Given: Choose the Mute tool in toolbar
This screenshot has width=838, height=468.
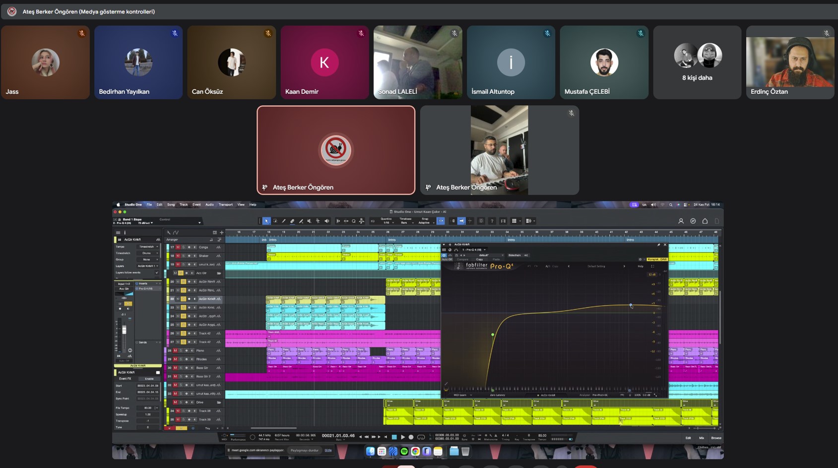Looking at the screenshot, I should pyautogui.click(x=310, y=221).
